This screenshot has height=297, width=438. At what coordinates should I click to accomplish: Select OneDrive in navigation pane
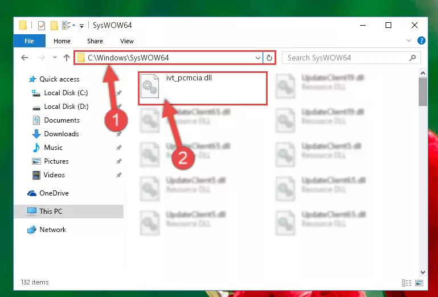point(54,193)
